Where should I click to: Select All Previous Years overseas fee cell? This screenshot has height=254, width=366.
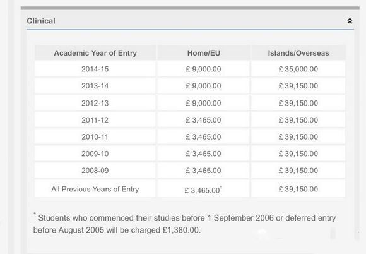coord(298,189)
